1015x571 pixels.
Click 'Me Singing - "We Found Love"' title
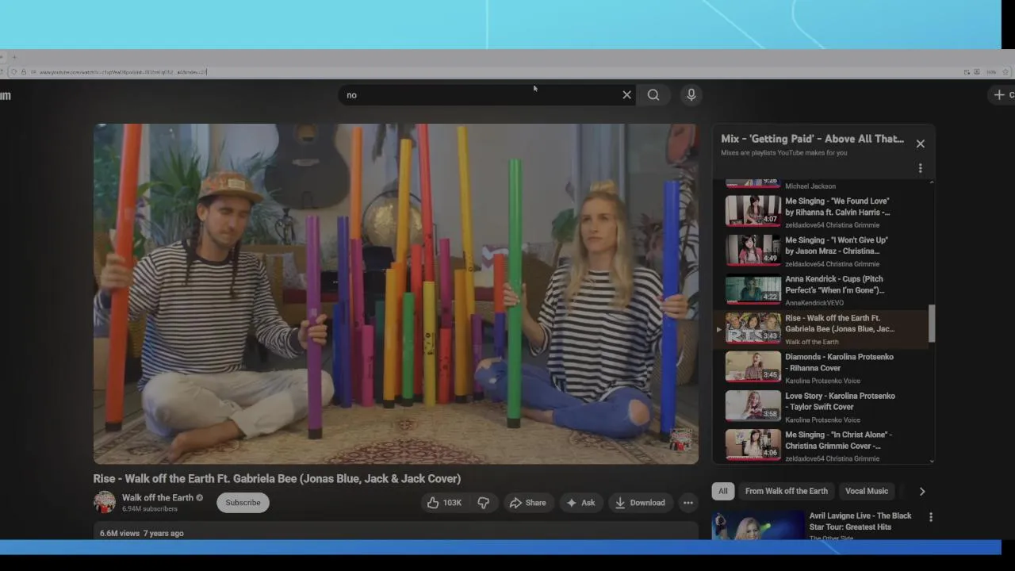(x=837, y=207)
